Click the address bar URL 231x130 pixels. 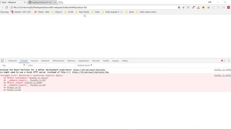coord(50,7)
